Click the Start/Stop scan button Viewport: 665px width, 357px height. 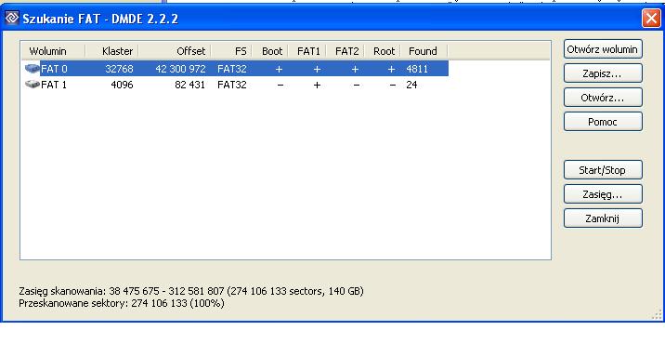tap(603, 170)
